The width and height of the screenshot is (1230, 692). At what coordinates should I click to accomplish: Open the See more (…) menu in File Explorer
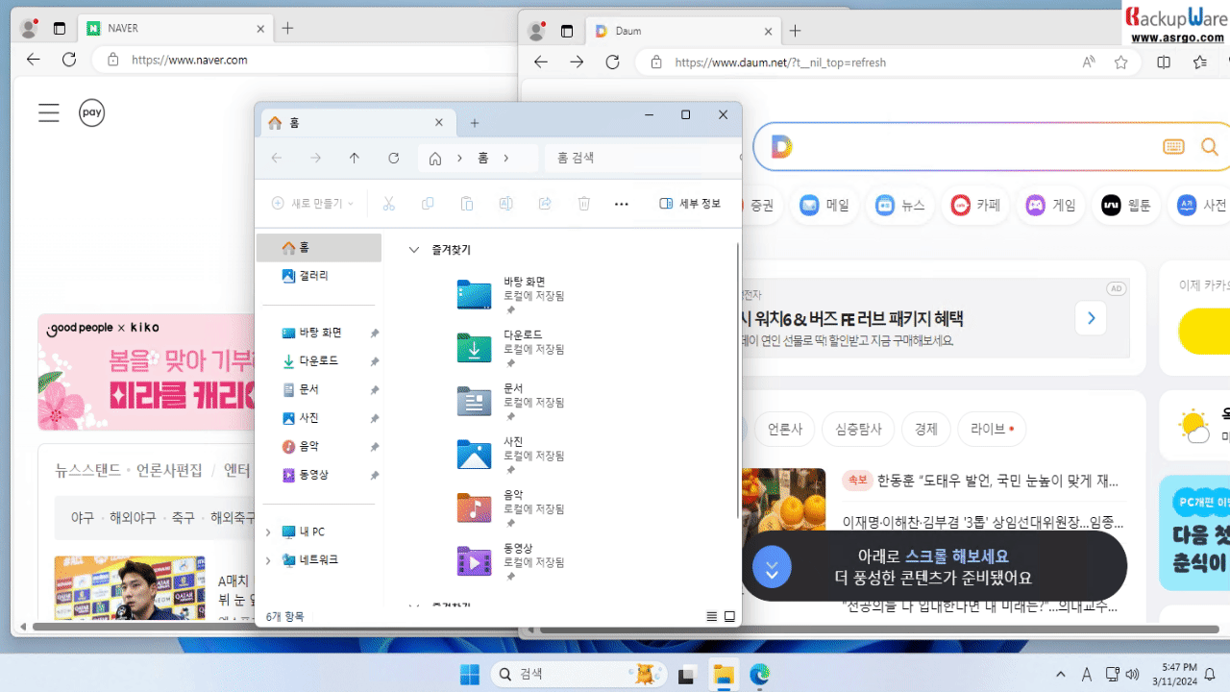pos(622,204)
